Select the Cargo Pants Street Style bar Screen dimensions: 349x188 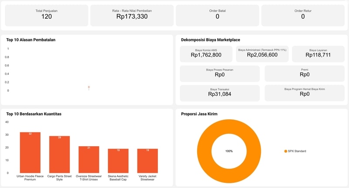[59, 154]
